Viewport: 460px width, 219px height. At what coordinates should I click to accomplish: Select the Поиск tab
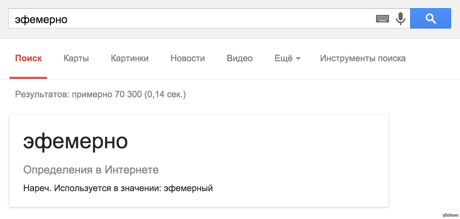[28, 58]
